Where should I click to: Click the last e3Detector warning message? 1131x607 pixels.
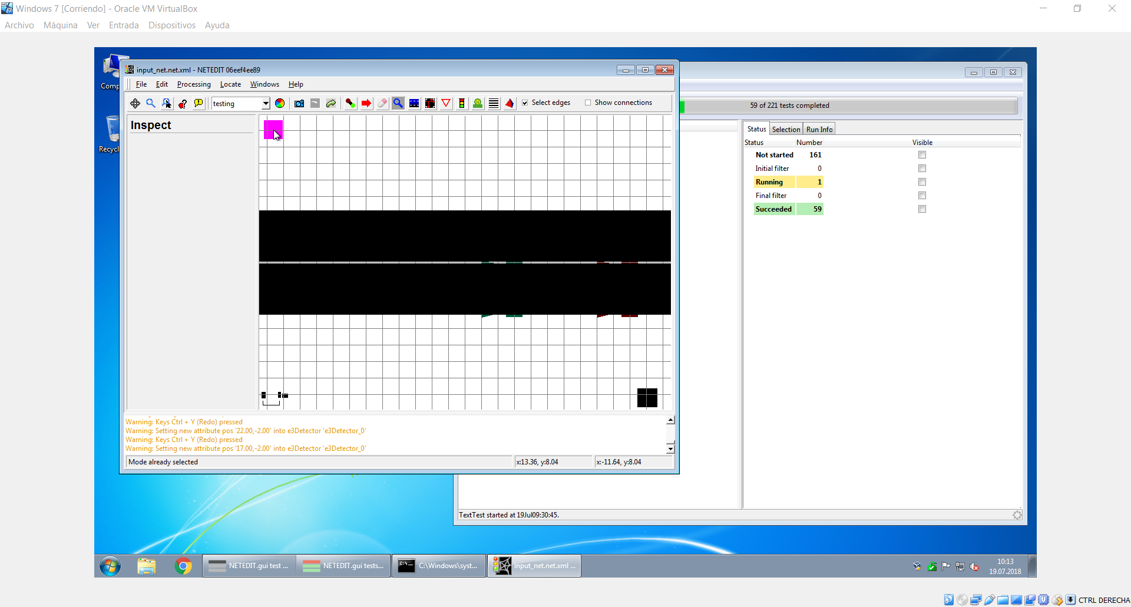click(x=246, y=448)
